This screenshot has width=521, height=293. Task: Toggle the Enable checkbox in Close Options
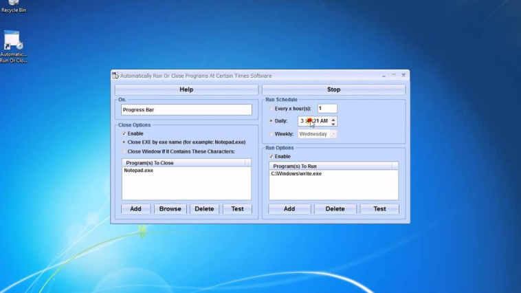click(124, 133)
